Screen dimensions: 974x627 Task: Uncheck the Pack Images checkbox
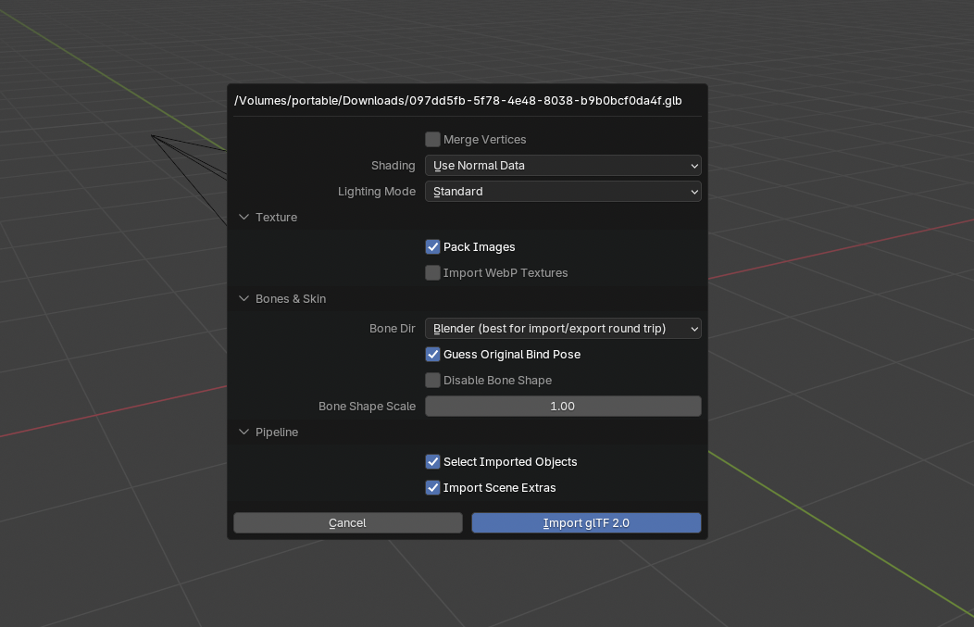coord(432,247)
